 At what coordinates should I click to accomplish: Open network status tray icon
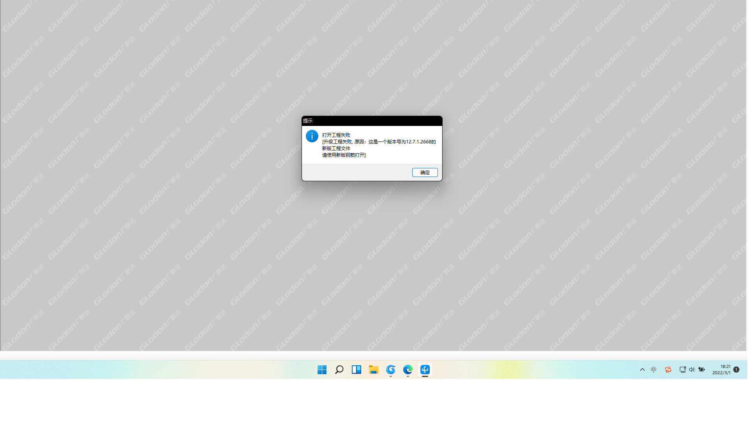coord(683,370)
